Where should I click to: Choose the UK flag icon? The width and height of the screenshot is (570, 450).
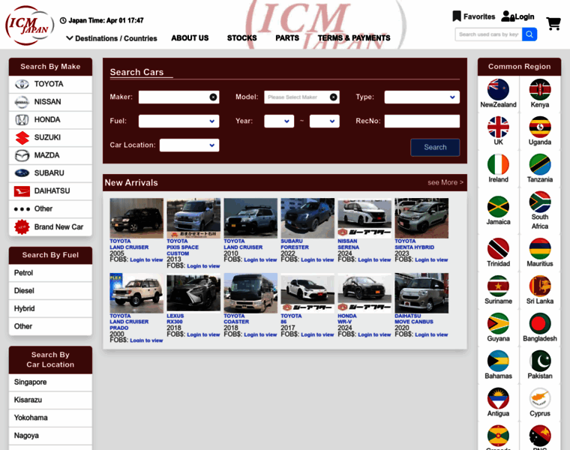pyautogui.click(x=498, y=127)
